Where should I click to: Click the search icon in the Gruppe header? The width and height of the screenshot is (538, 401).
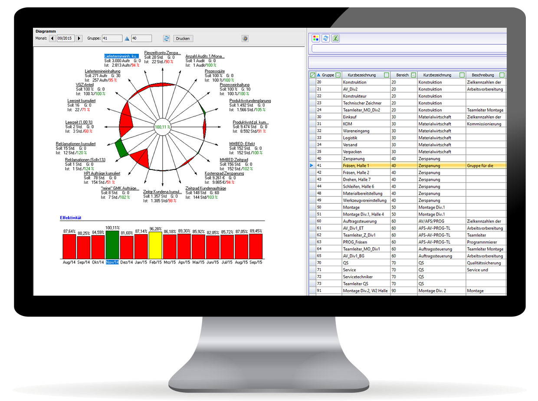pos(338,75)
